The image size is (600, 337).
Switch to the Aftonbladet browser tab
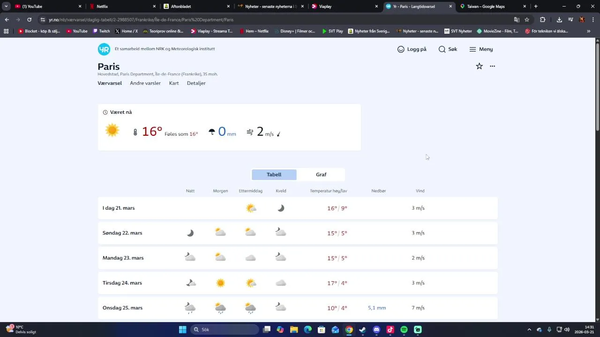click(196, 7)
